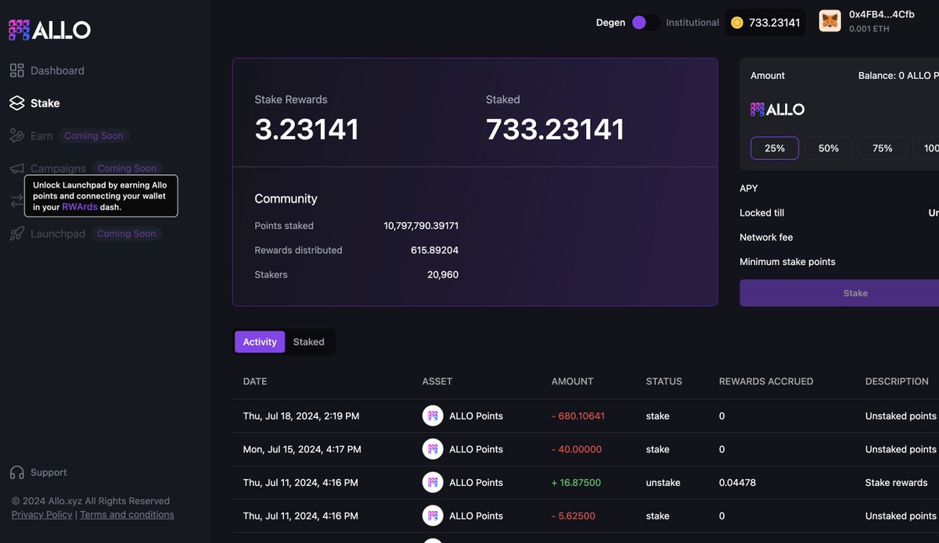Viewport: 939px width, 543px height.
Task: Click Rewards distributed value 615.89204
Action: click(434, 250)
